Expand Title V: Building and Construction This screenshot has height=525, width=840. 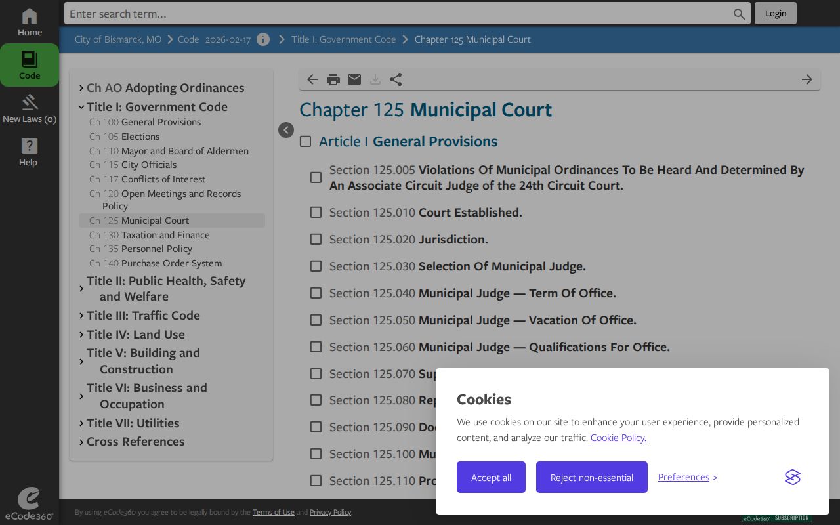pos(81,362)
